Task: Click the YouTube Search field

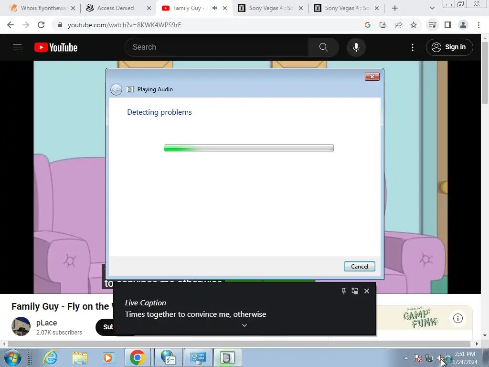Action: click(217, 47)
